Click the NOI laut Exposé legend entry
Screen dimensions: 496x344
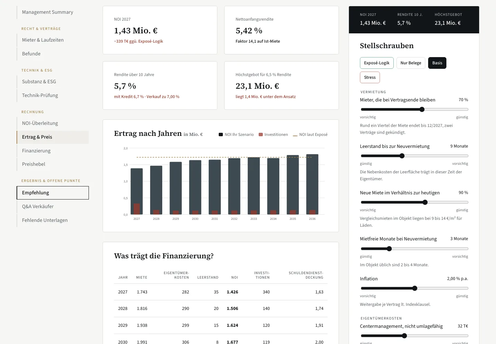tap(310, 135)
